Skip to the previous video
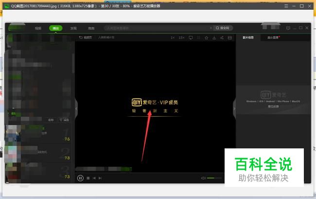 [94, 178]
